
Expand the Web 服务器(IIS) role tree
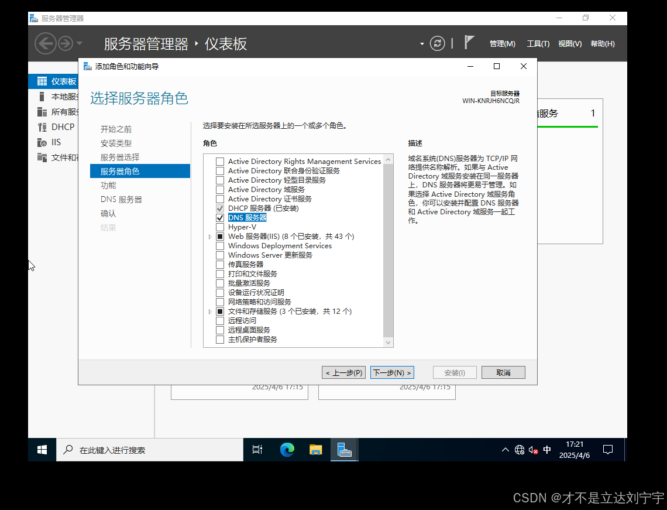pos(209,236)
